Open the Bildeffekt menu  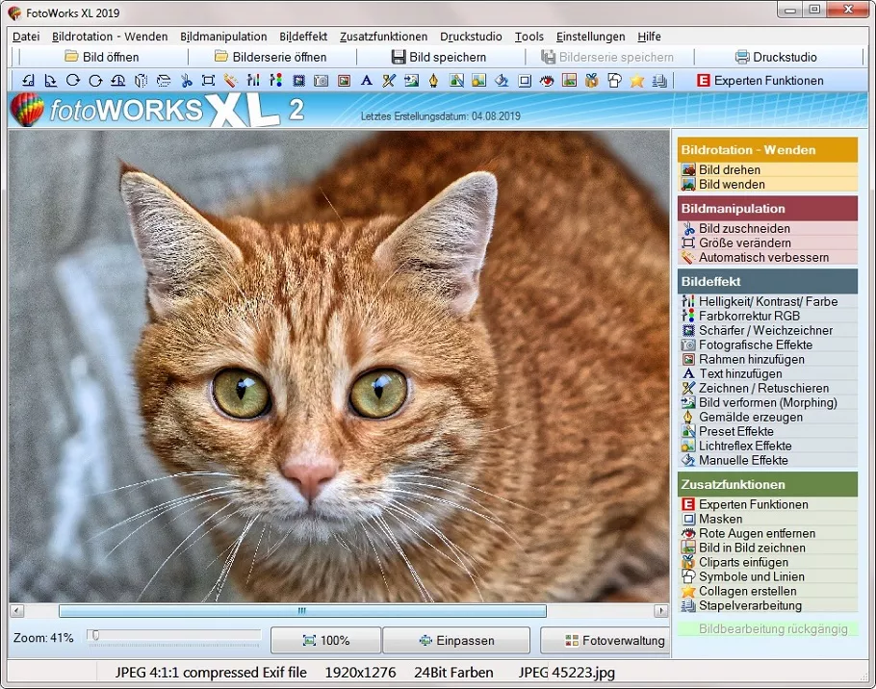tap(303, 37)
